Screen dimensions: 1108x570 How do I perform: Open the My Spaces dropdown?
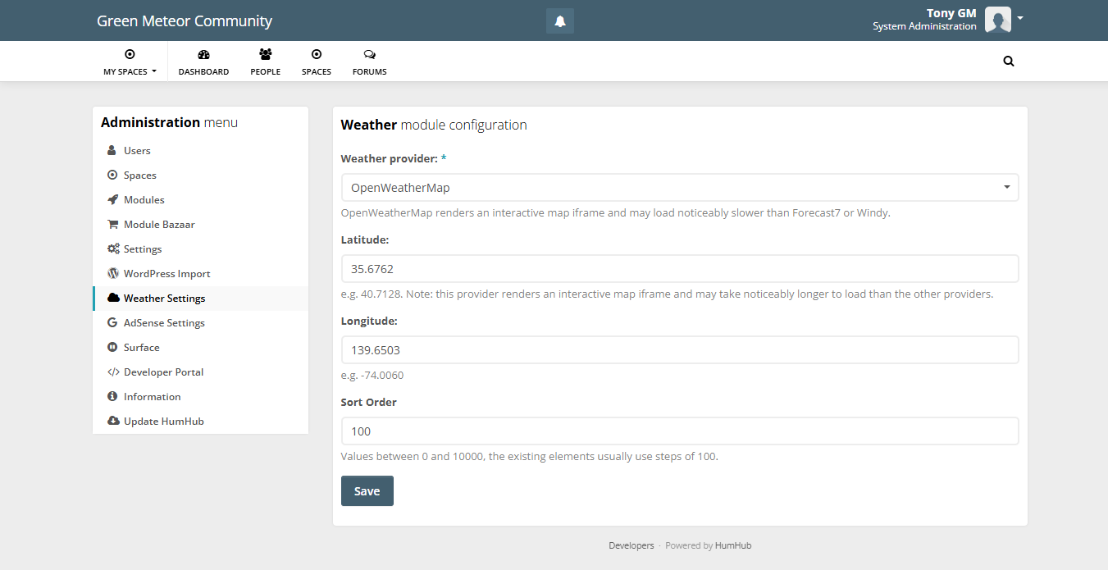130,62
